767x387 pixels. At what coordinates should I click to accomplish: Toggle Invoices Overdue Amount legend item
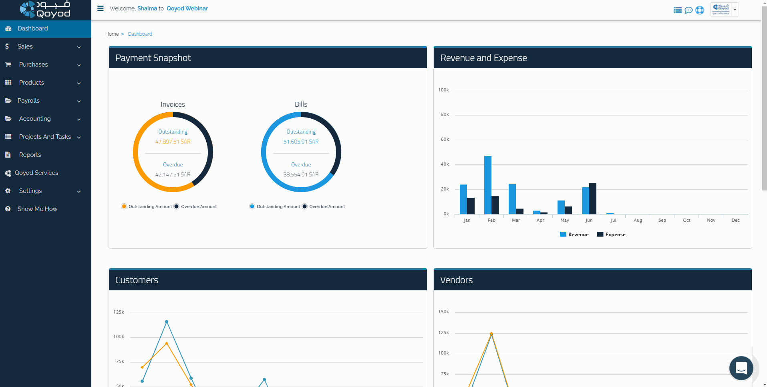195,207
